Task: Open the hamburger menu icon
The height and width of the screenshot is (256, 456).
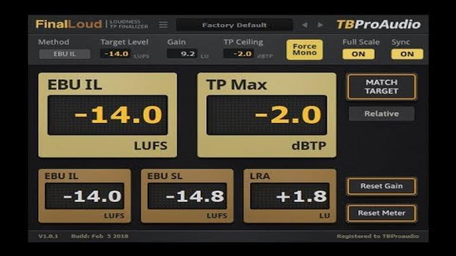Action: [x=163, y=25]
